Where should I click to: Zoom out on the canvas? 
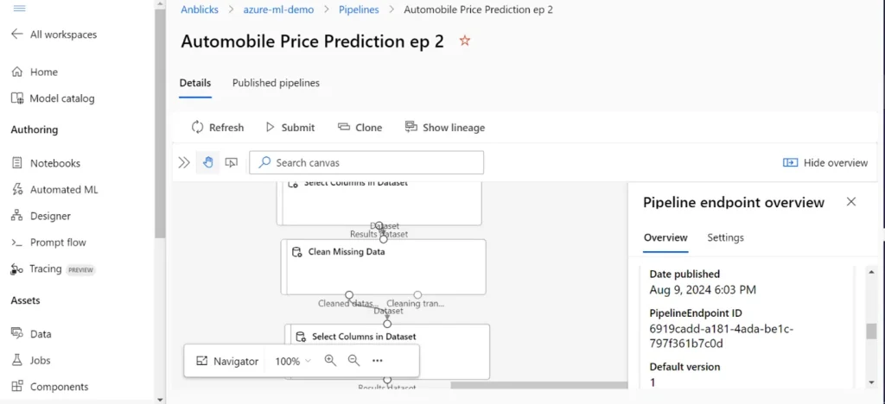353,361
